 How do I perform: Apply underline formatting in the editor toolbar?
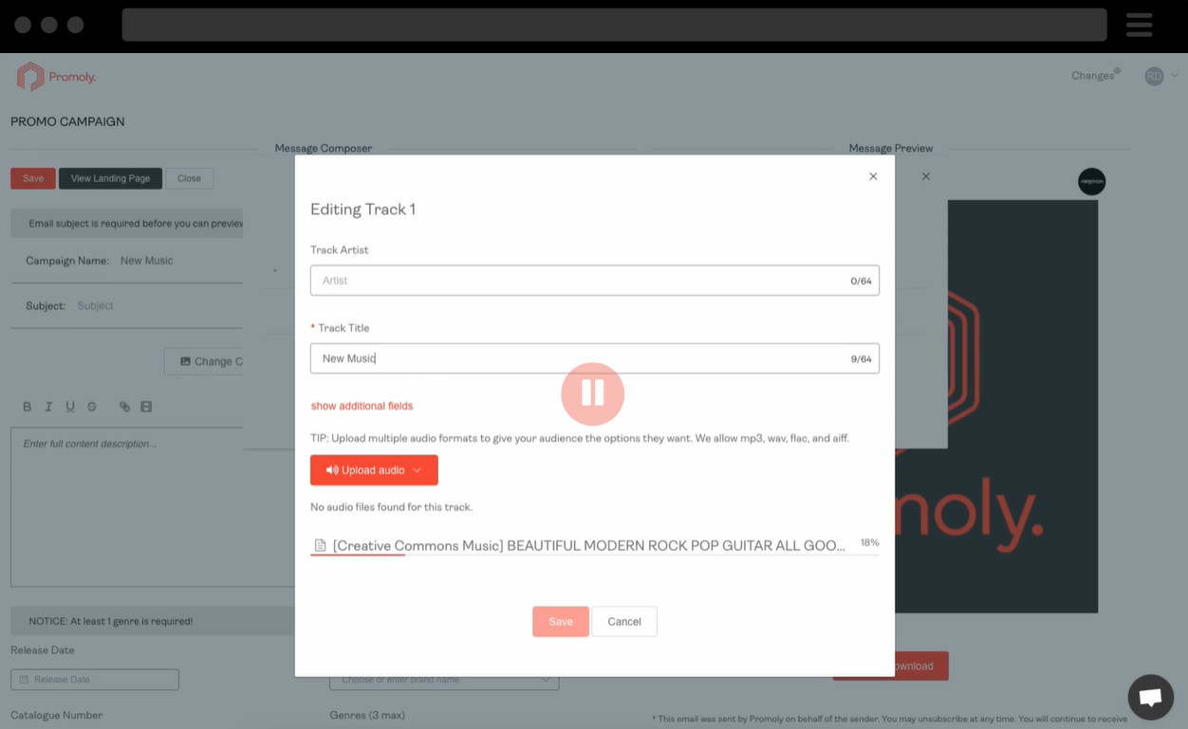click(x=70, y=407)
